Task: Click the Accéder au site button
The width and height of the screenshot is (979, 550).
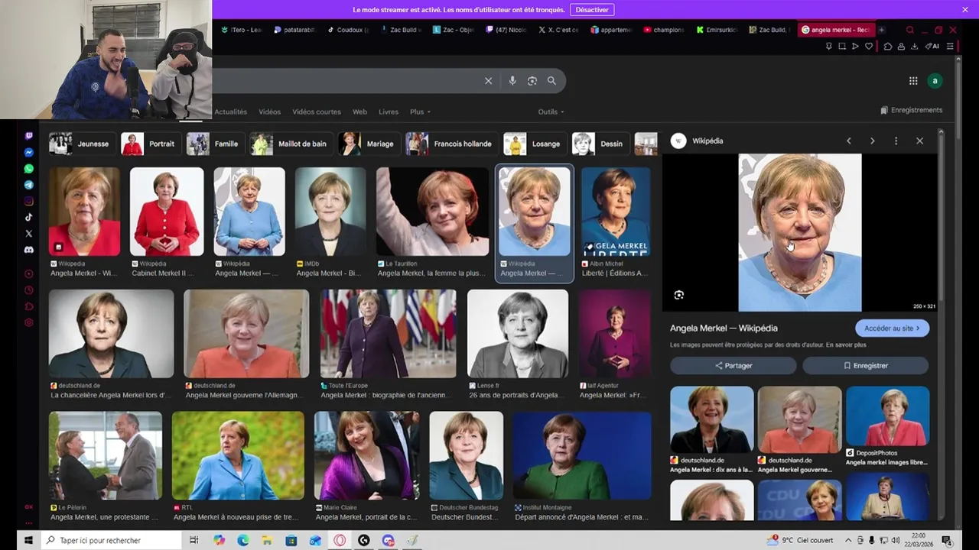Action: click(x=892, y=328)
